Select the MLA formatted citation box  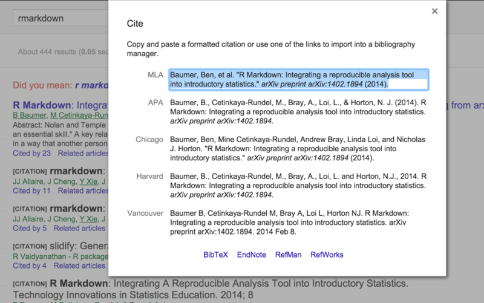299,80
